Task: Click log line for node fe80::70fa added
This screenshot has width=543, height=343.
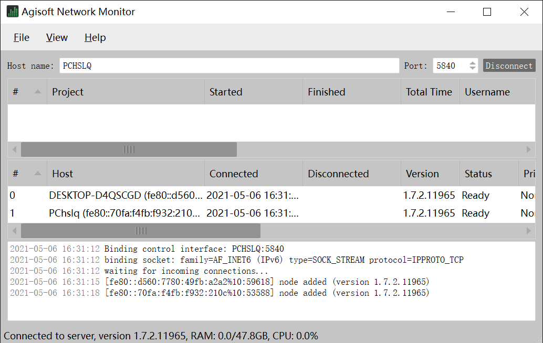Action: click(x=220, y=293)
